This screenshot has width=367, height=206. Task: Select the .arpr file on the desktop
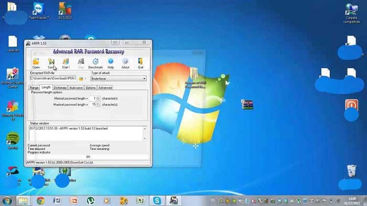(x=13, y=44)
